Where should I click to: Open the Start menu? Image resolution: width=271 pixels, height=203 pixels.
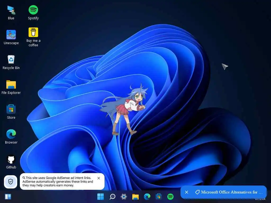[x=101, y=196]
